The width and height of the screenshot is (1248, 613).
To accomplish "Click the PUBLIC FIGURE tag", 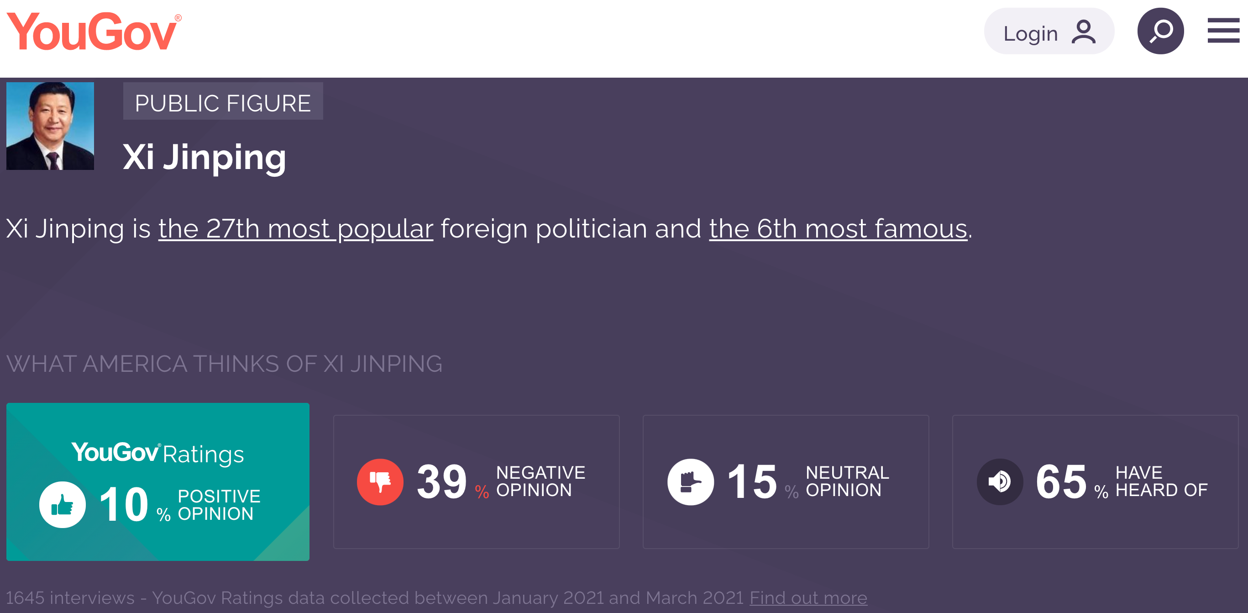I will point(223,102).
